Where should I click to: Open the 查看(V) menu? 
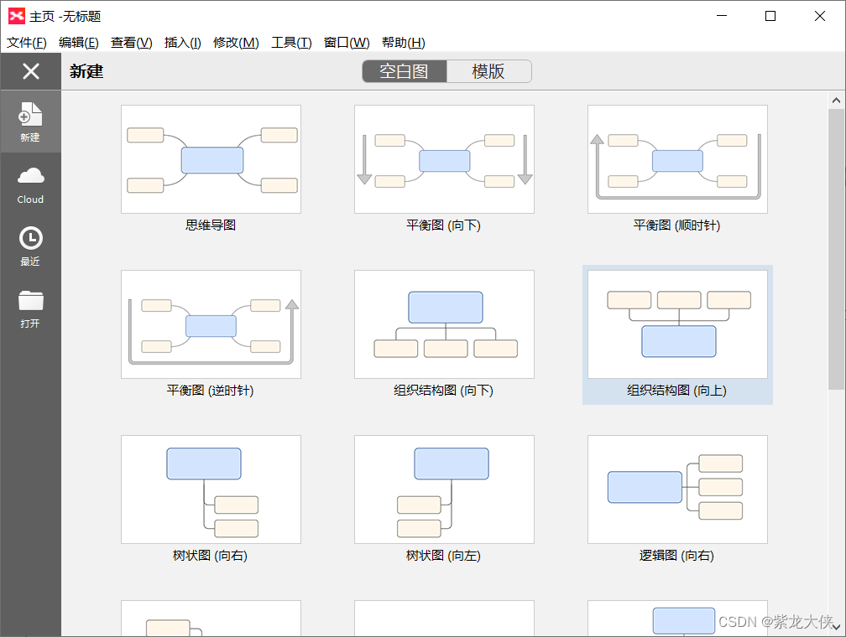point(132,43)
